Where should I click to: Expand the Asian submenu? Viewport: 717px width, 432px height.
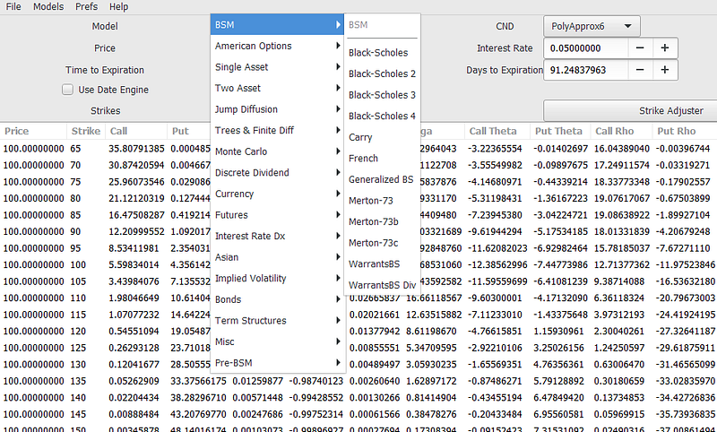(277, 257)
